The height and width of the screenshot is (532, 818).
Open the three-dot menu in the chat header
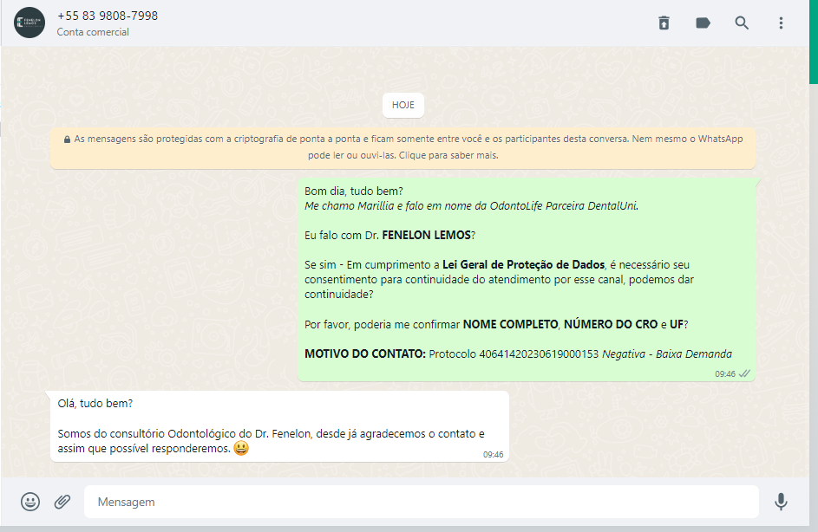pyautogui.click(x=781, y=23)
